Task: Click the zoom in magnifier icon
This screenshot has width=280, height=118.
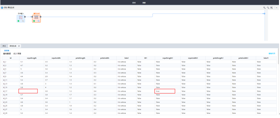Action: click(264, 8)
